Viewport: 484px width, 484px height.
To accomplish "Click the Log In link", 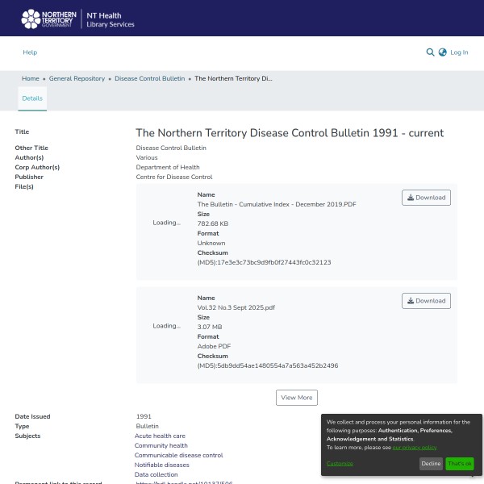I will click(x=459, y=52).
